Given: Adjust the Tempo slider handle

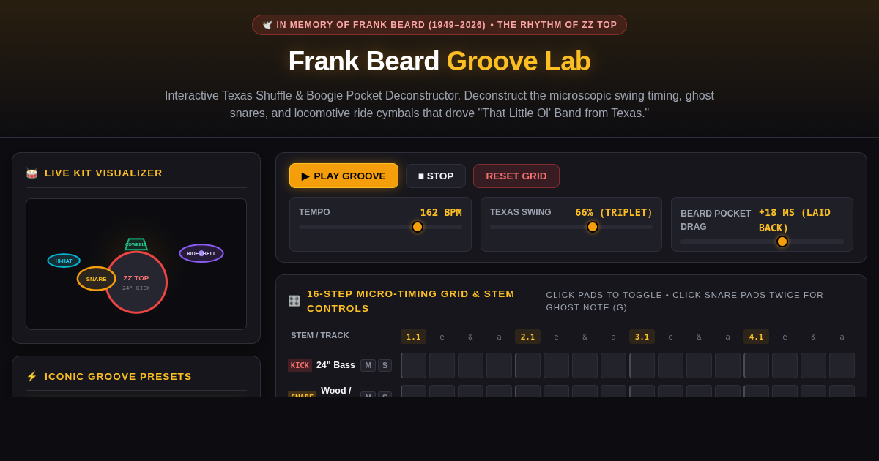Looking at the screenshot, I should coord(418,227).
